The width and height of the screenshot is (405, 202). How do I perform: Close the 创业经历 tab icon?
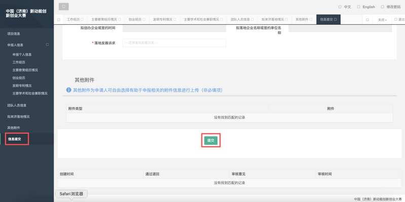coord(144,19)
